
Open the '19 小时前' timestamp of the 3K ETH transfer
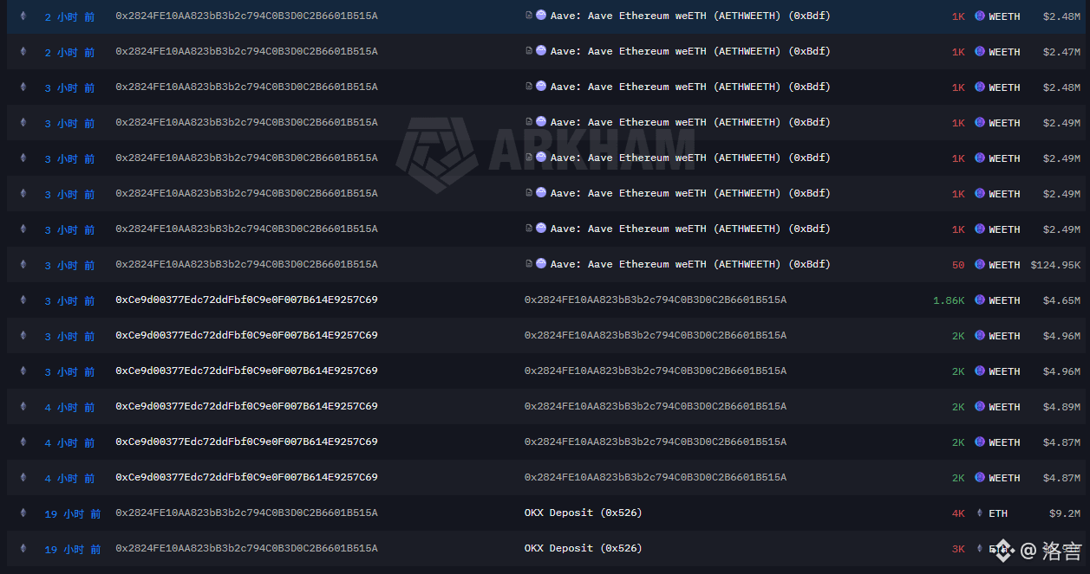tap(73, 550)
